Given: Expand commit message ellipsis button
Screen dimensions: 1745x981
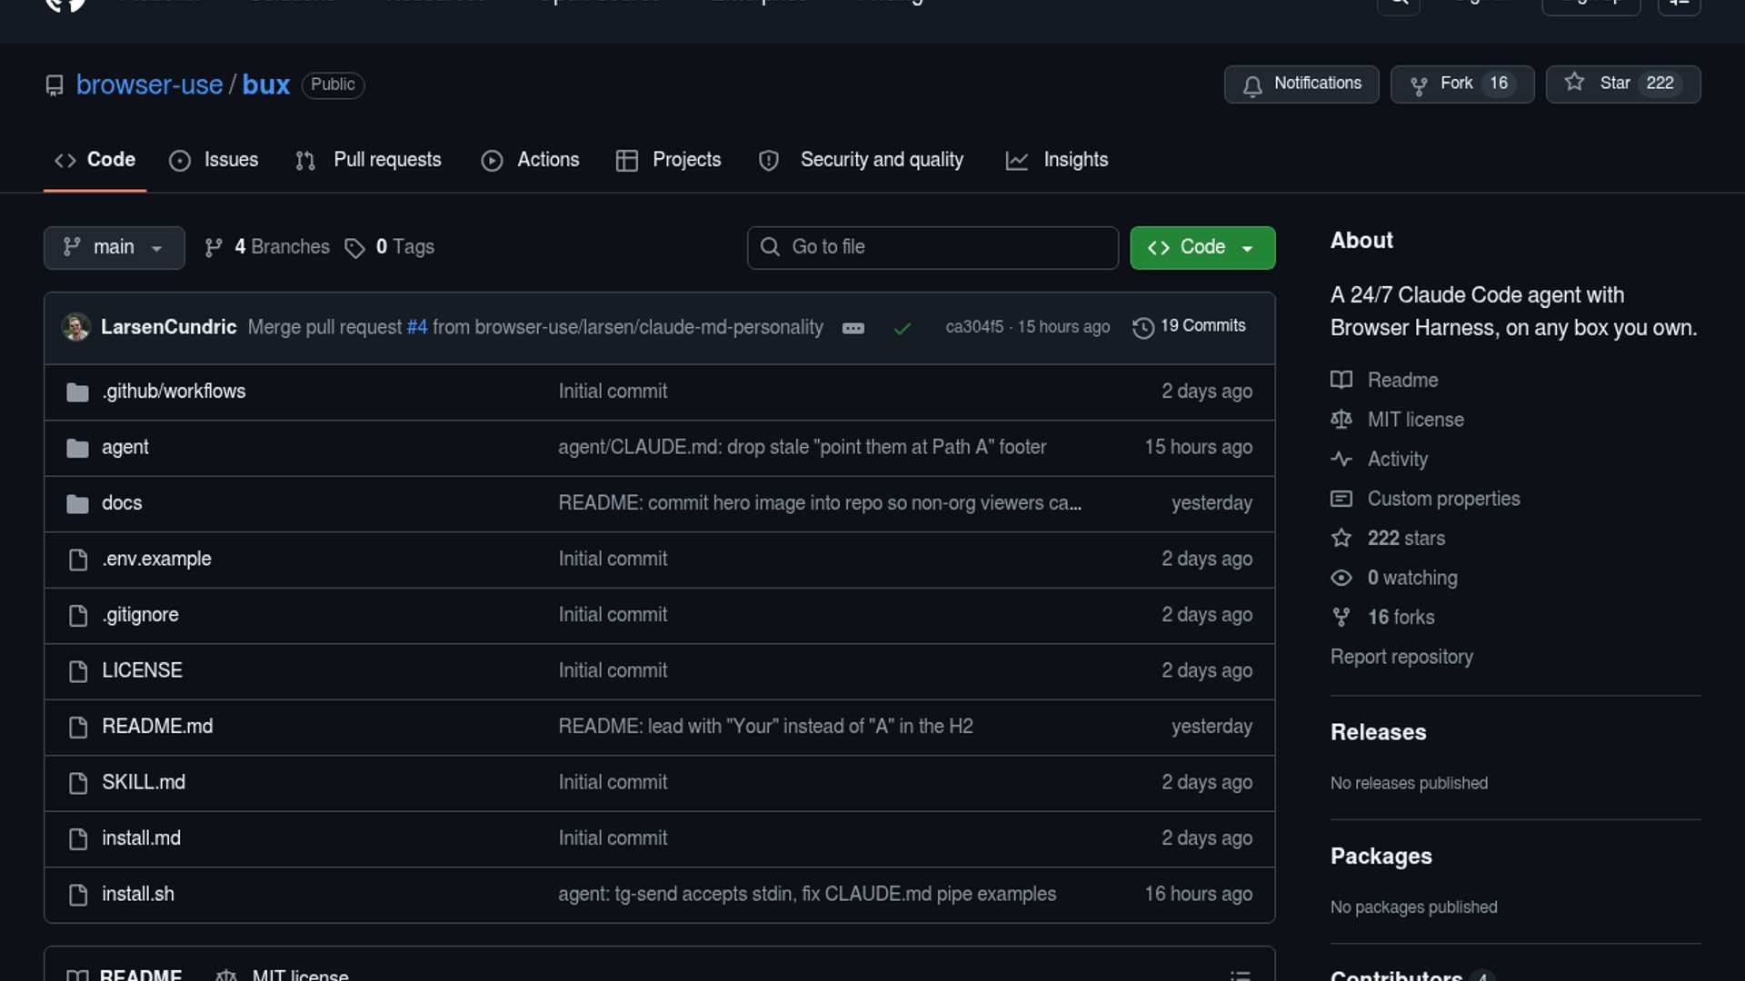Looking at the screenshot, I should click(x=853, y=328).
